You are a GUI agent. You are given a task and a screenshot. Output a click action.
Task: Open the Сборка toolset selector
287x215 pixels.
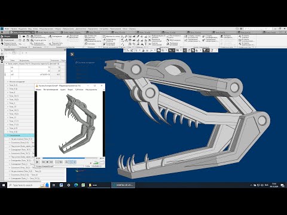9,36
